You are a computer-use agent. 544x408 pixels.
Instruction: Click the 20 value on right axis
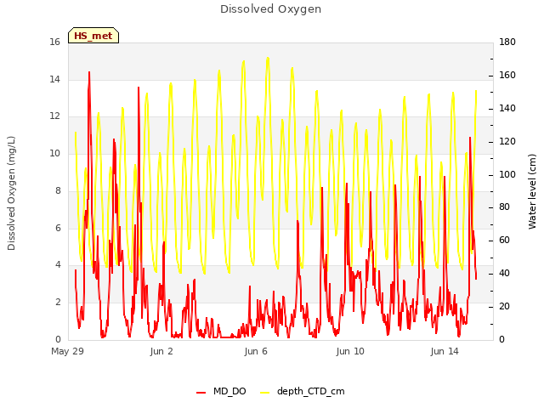pyautogui.click(x=504, y=306)
